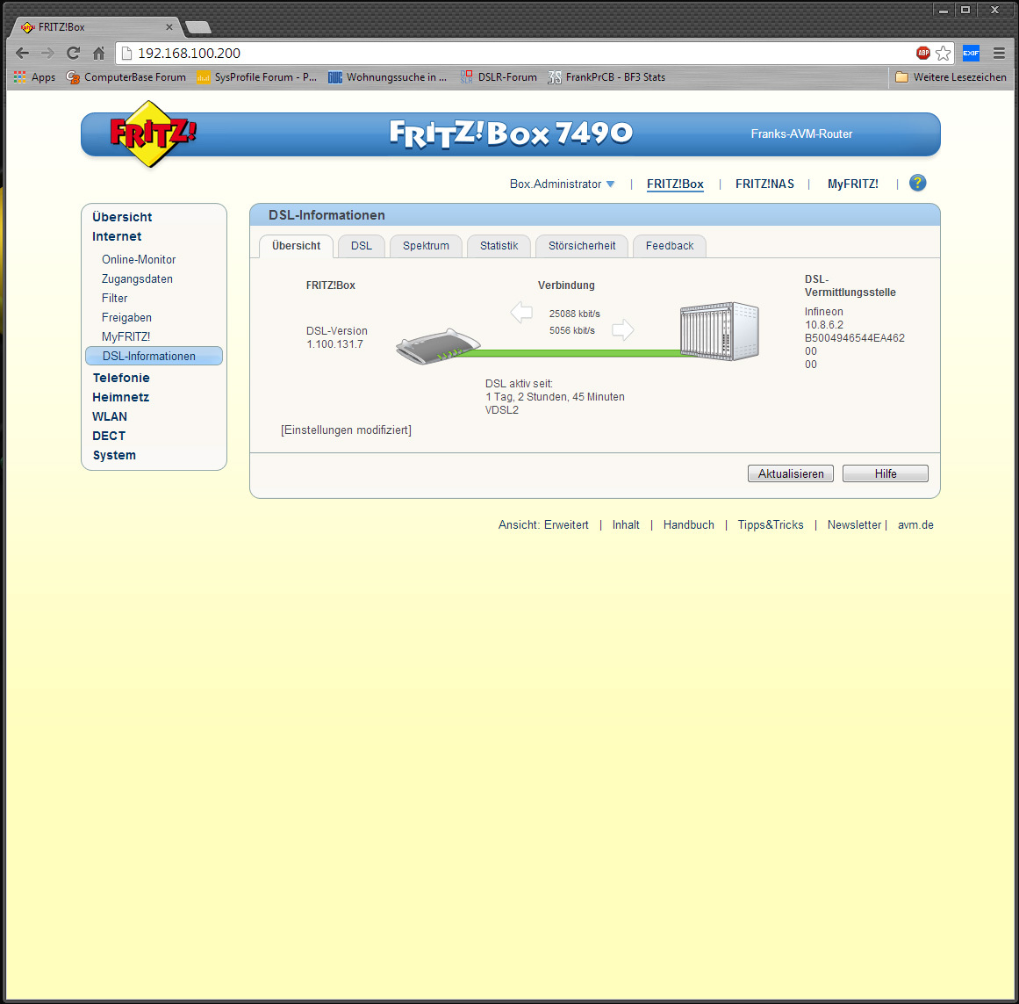
Task: Open the AdBlock Plus extension icon
Action: coord(922,54)
